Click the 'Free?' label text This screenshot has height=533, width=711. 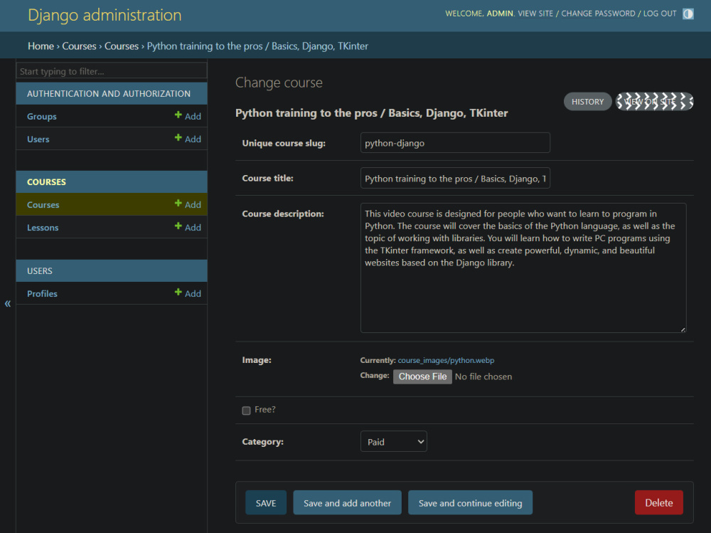(264, 409)
